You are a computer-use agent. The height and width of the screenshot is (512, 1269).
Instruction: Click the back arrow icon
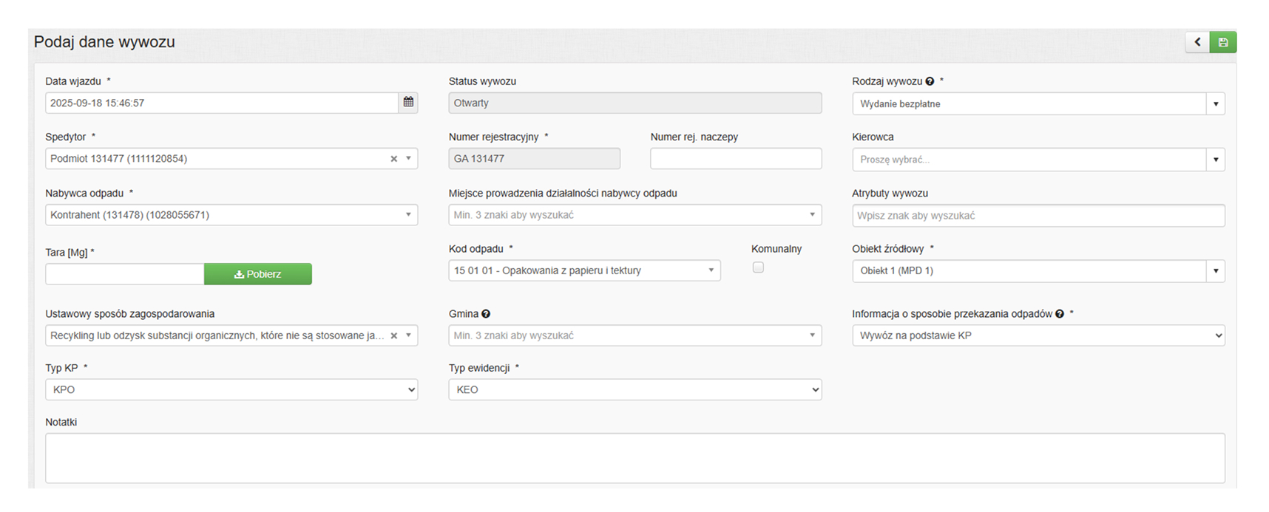1197,42
